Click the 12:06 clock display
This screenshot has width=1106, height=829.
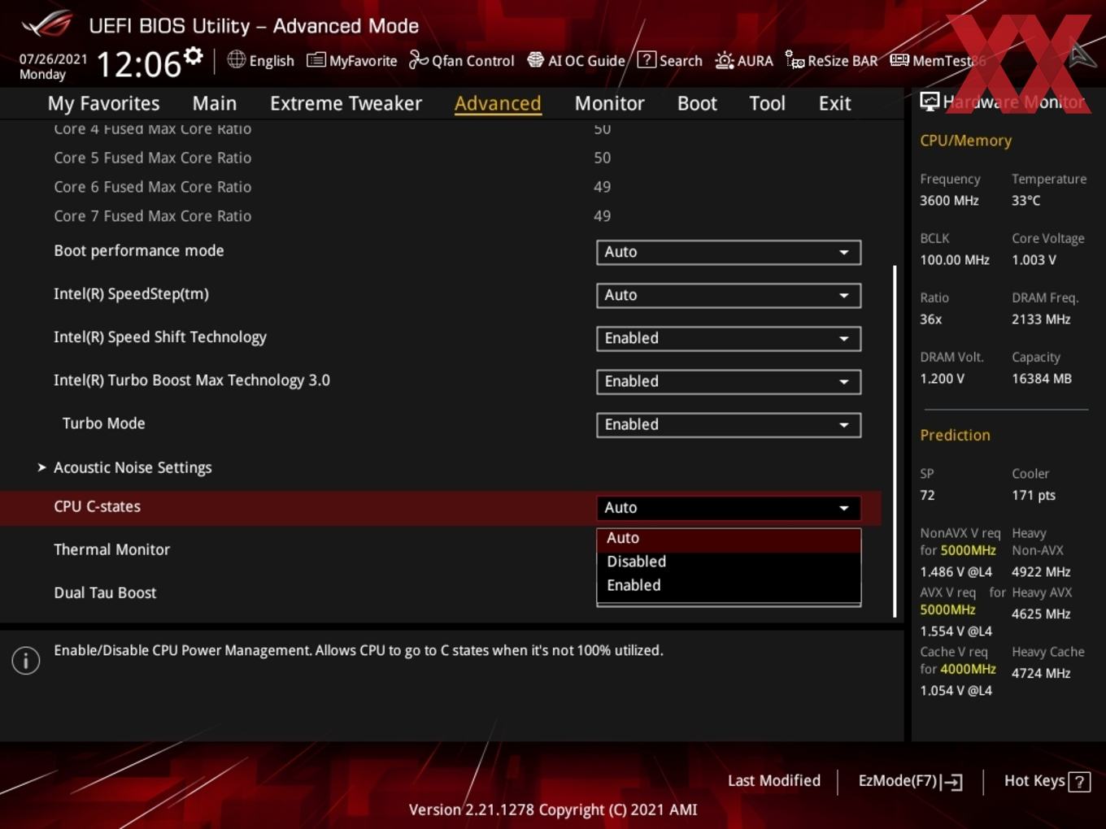tap(138, 64)
